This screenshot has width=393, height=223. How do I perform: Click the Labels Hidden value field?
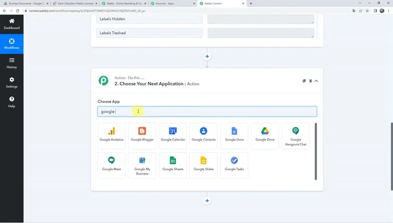tap(261, 19)
